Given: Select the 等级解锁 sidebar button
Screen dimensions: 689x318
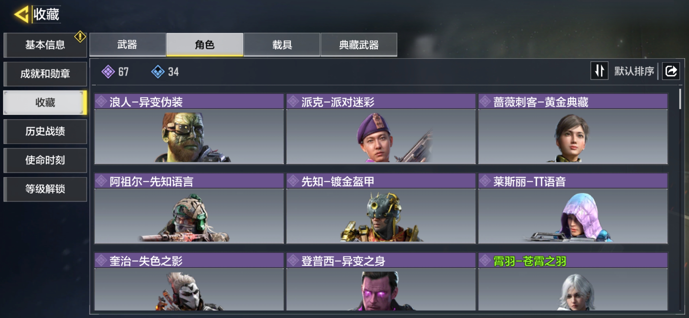Looking at the screenshot, I should click(x=45, y=189).
